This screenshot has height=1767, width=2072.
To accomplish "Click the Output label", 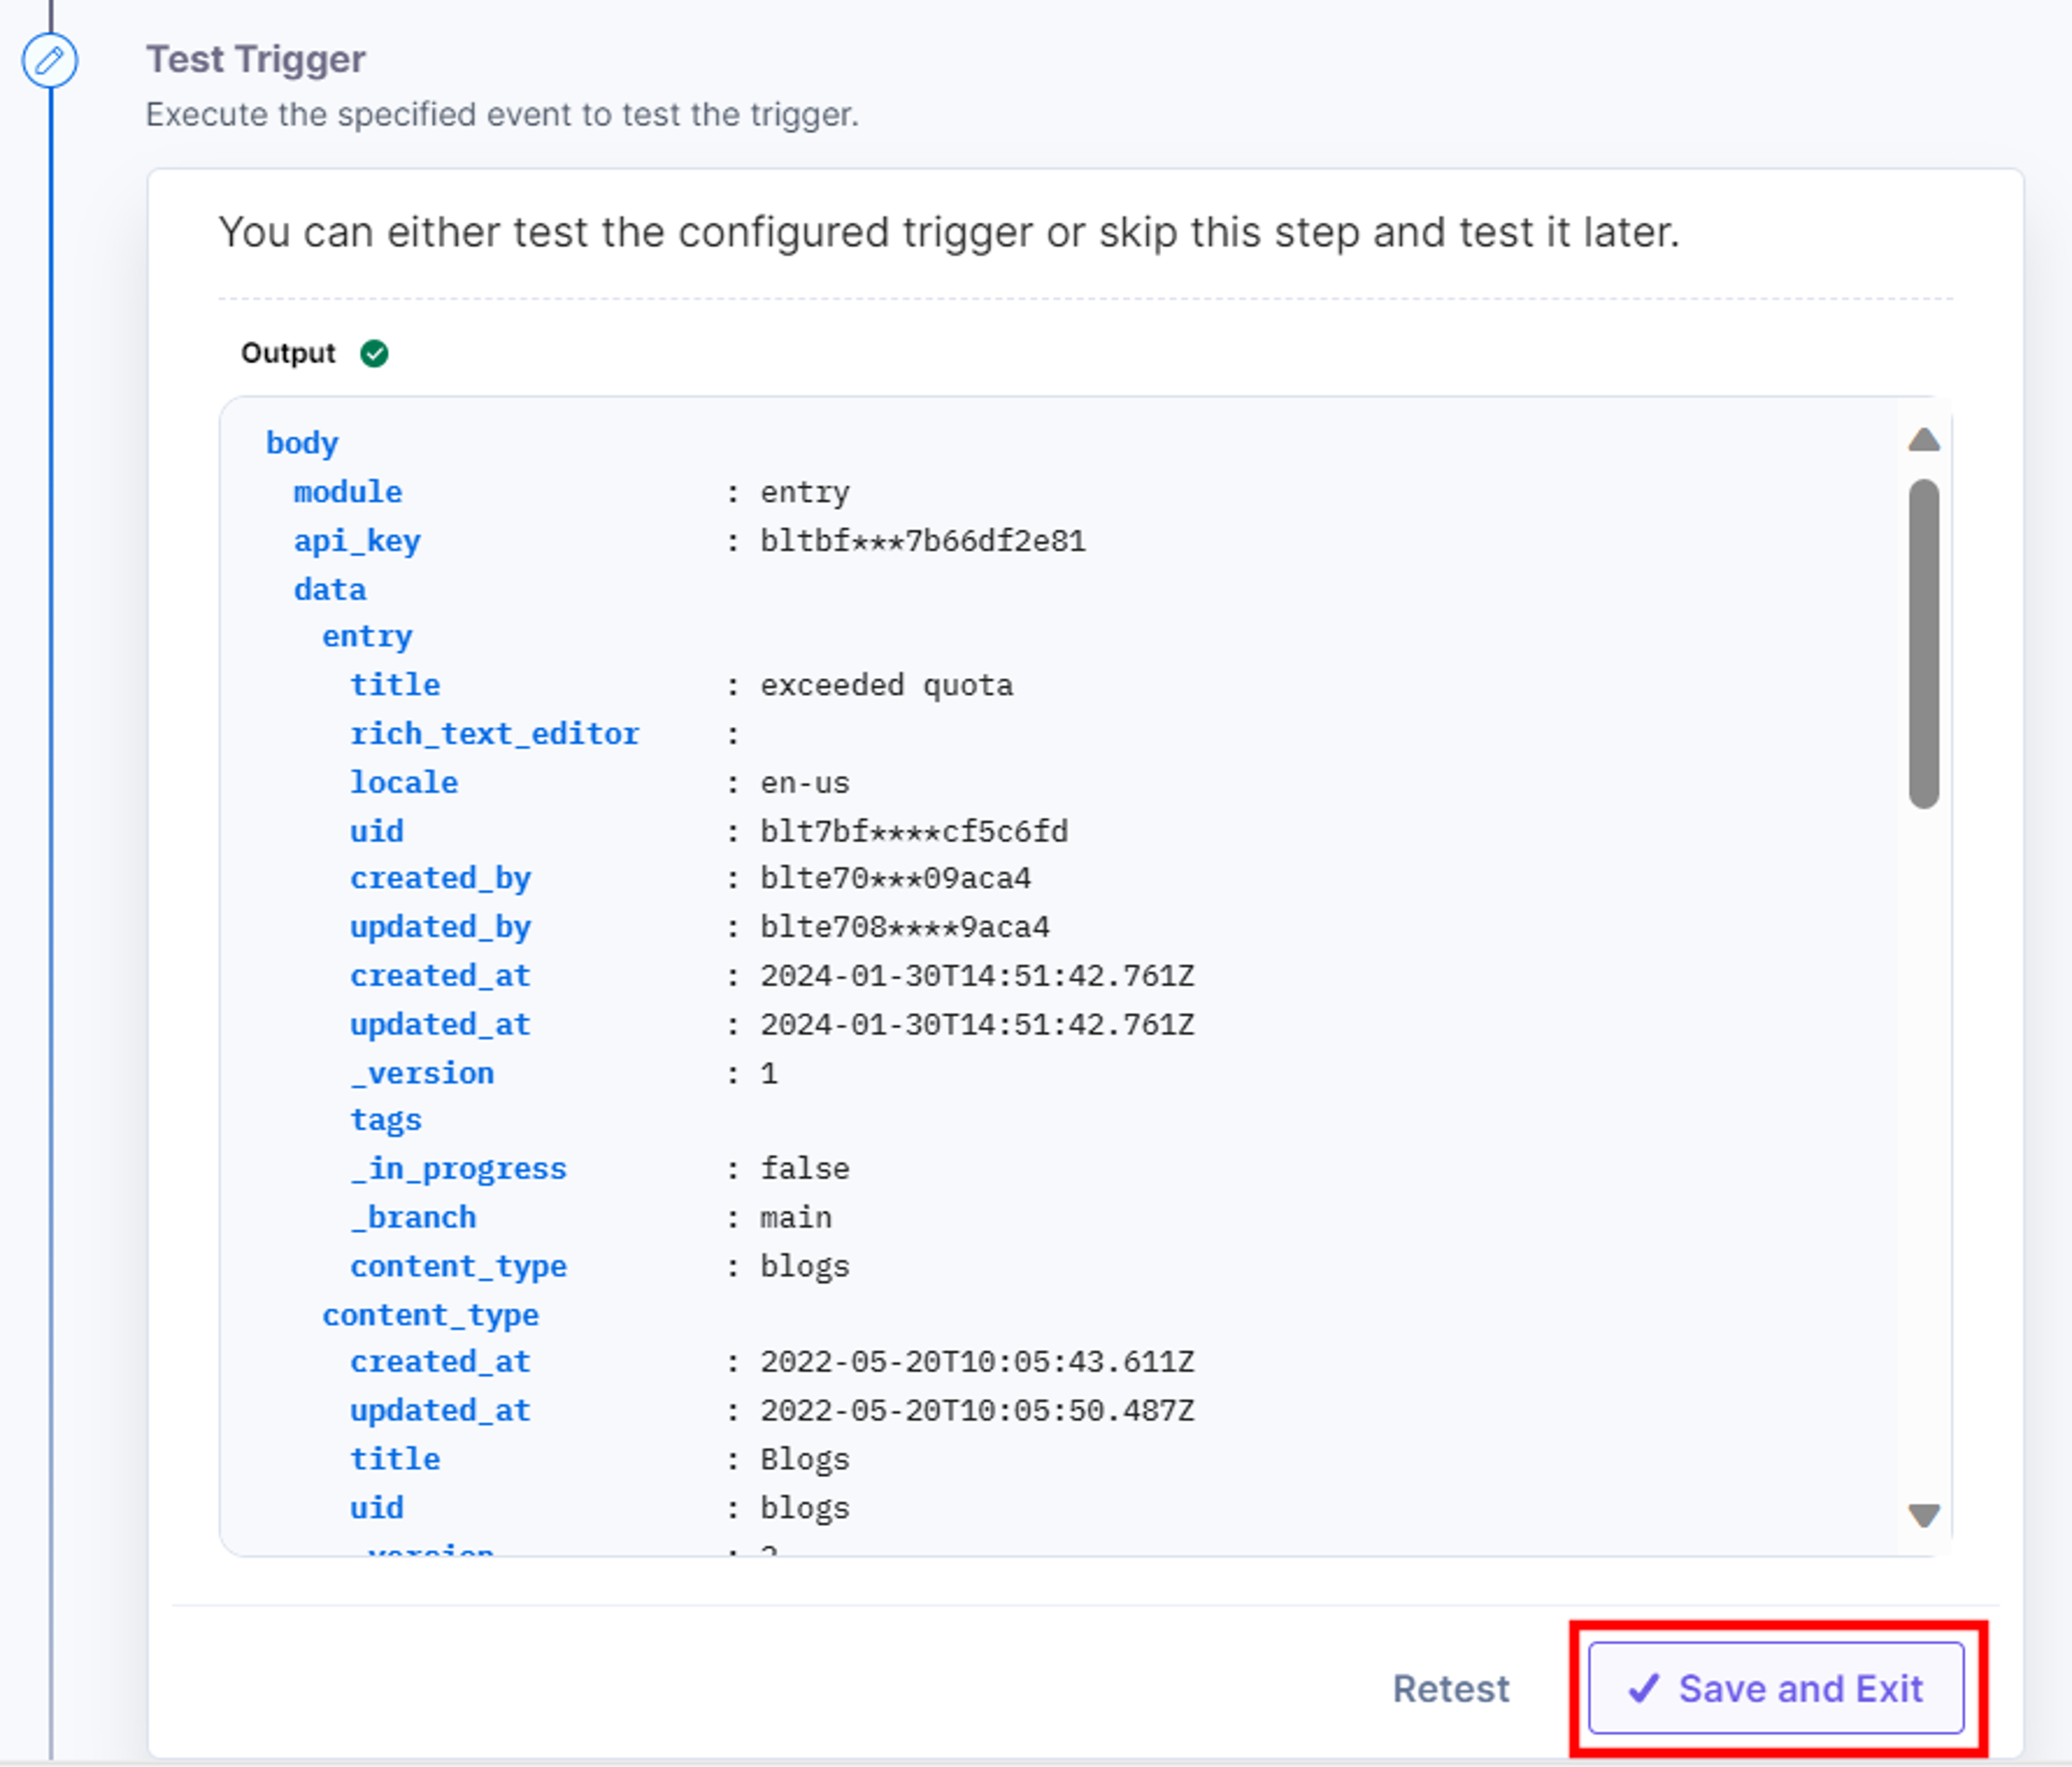I will click(288, 353).
